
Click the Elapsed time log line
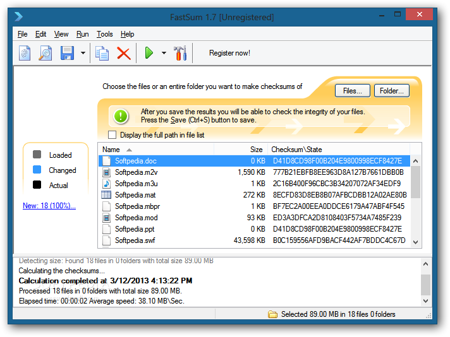(102, 301)
